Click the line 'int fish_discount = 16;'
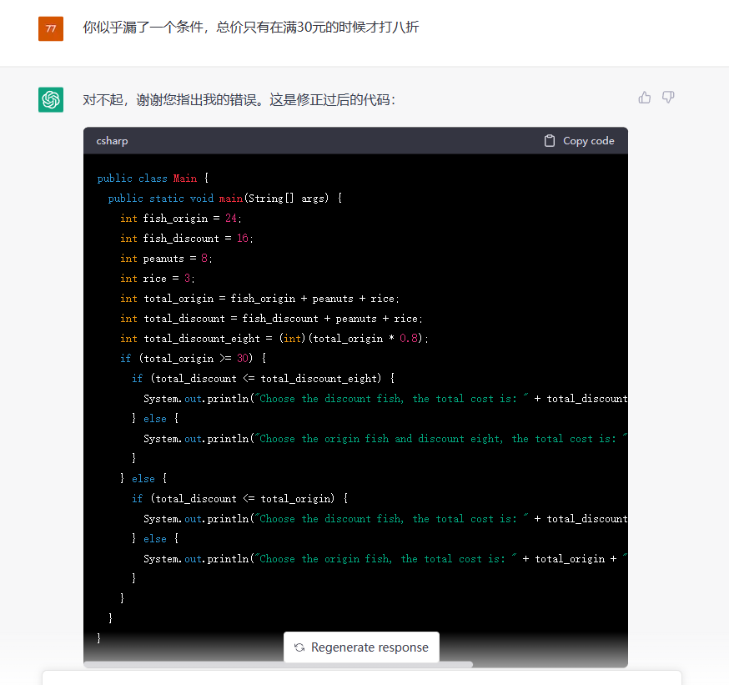This screenshot has height=685, width=729. (187, 239)
